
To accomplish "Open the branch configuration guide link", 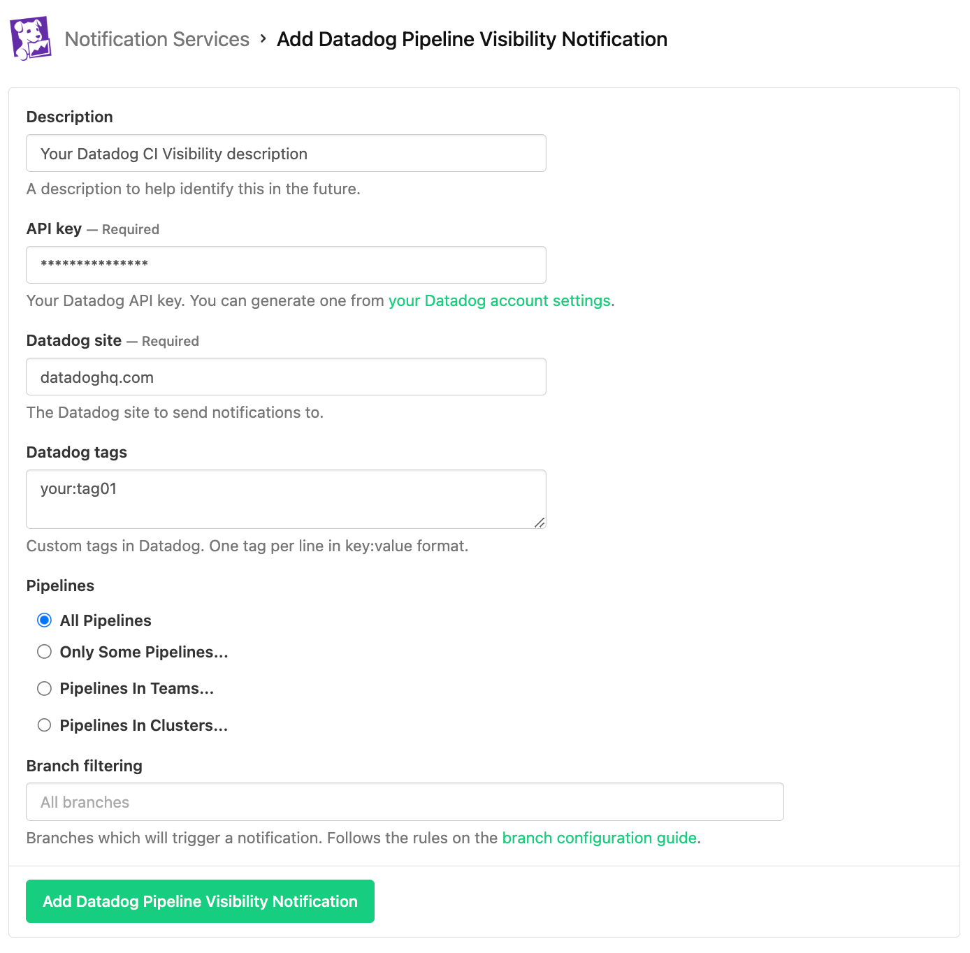I will tap(598, 838).
